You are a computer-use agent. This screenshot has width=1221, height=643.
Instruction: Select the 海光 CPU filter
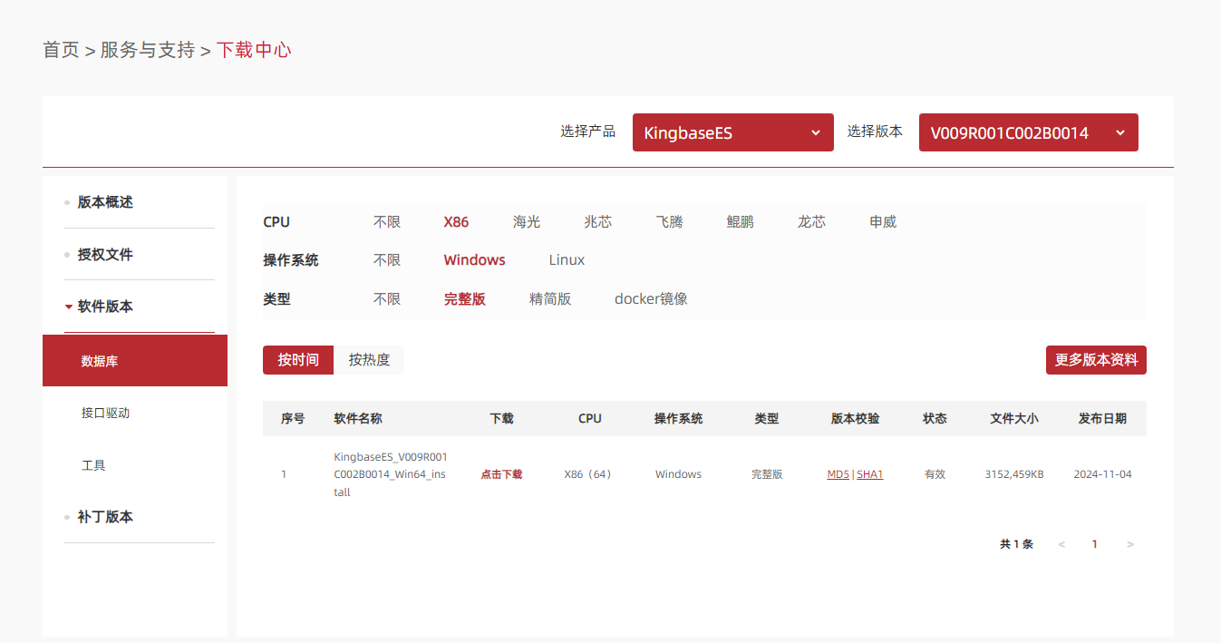click(x=527, y=221)
